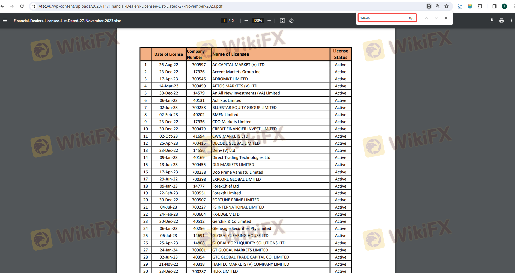Rotate the PDF document counterclockwise
The width and height of the screenshot is (515, 273).
pyautogui.click(x=291, y=20)
